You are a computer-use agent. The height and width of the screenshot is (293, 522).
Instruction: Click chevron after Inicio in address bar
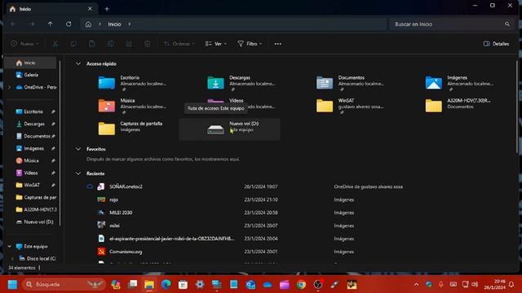pos(129,24)
